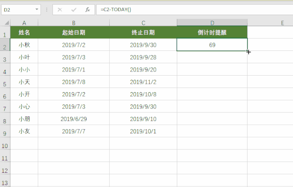Click header cell 倒计时提醒

(212, 33)
